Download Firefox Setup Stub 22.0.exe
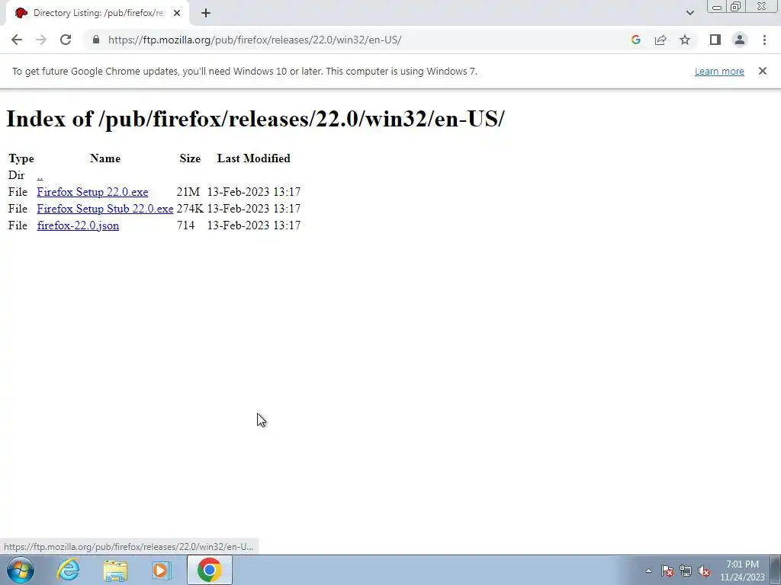This screenshot has height=585, width=781. pos(105,209)
